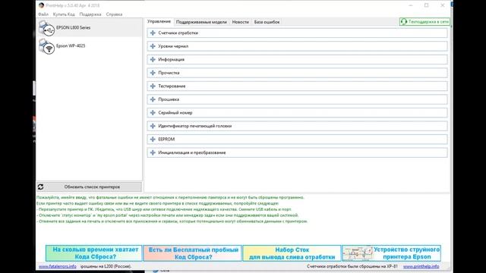
Task: Open the Купить Код menu
Action: 64,14
